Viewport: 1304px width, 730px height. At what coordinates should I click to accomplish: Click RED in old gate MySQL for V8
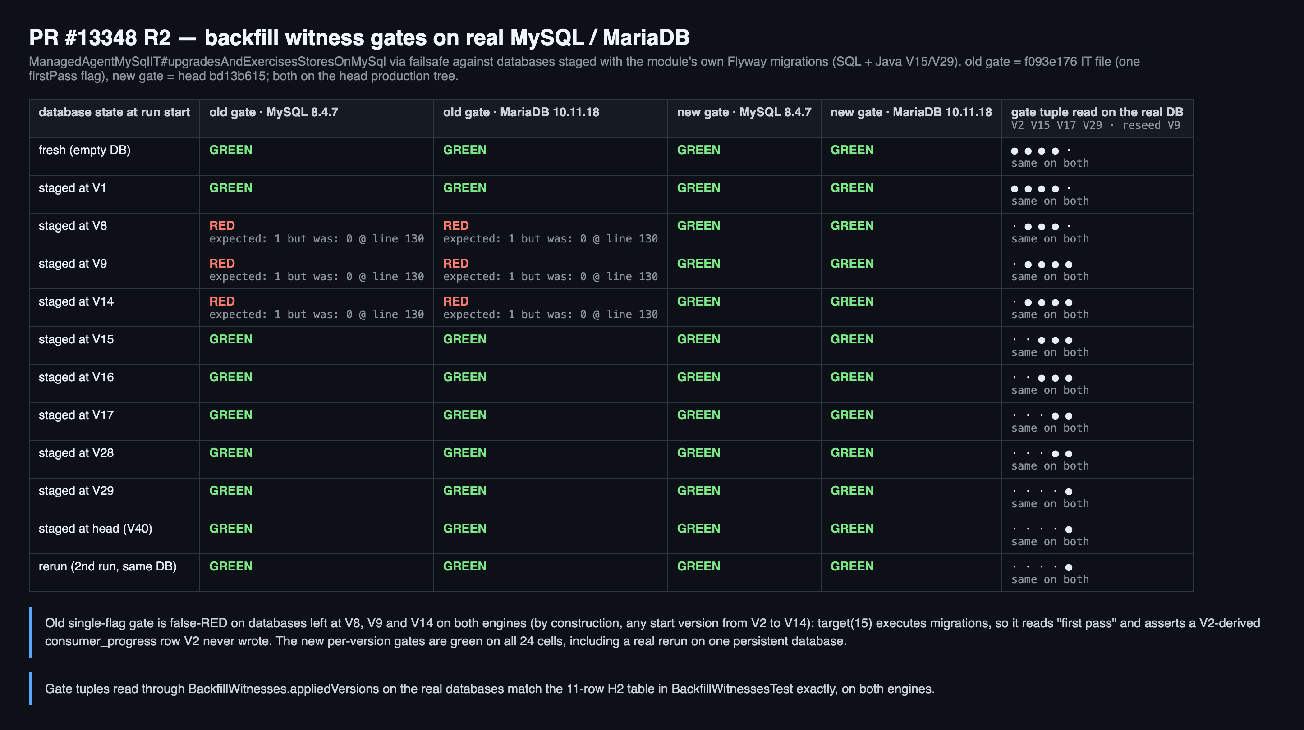click(x=222, y=226)
